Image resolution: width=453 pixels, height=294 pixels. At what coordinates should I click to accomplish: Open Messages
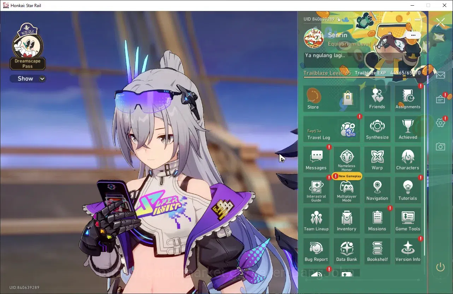pyautogui.click(x=316, y=160)
